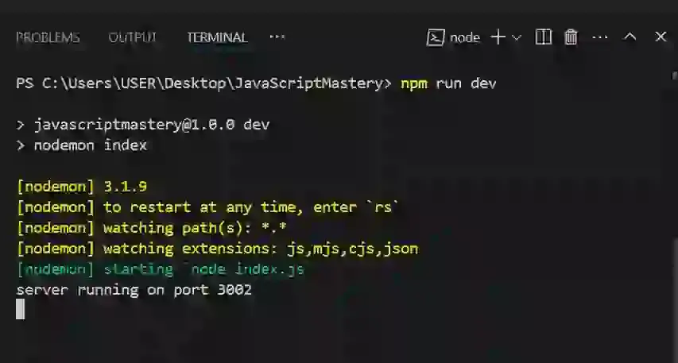Image resolution: width=678 pixels, height=363 pixels.
Task: Click the 'to restart at any time' line
Action: pos(207,207)
